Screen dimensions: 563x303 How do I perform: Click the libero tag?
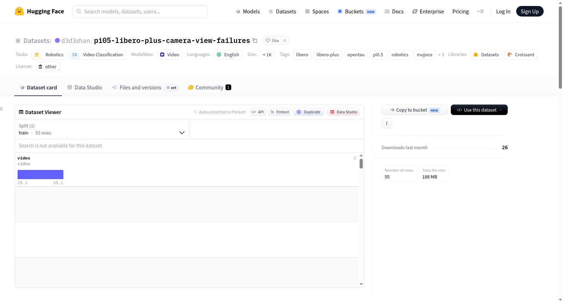click(302, 55)
